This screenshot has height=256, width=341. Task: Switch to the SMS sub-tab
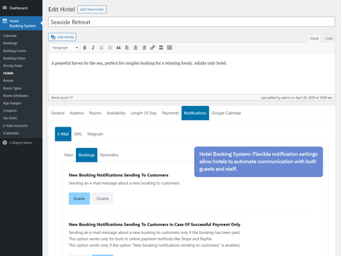[x=78, y=134]
